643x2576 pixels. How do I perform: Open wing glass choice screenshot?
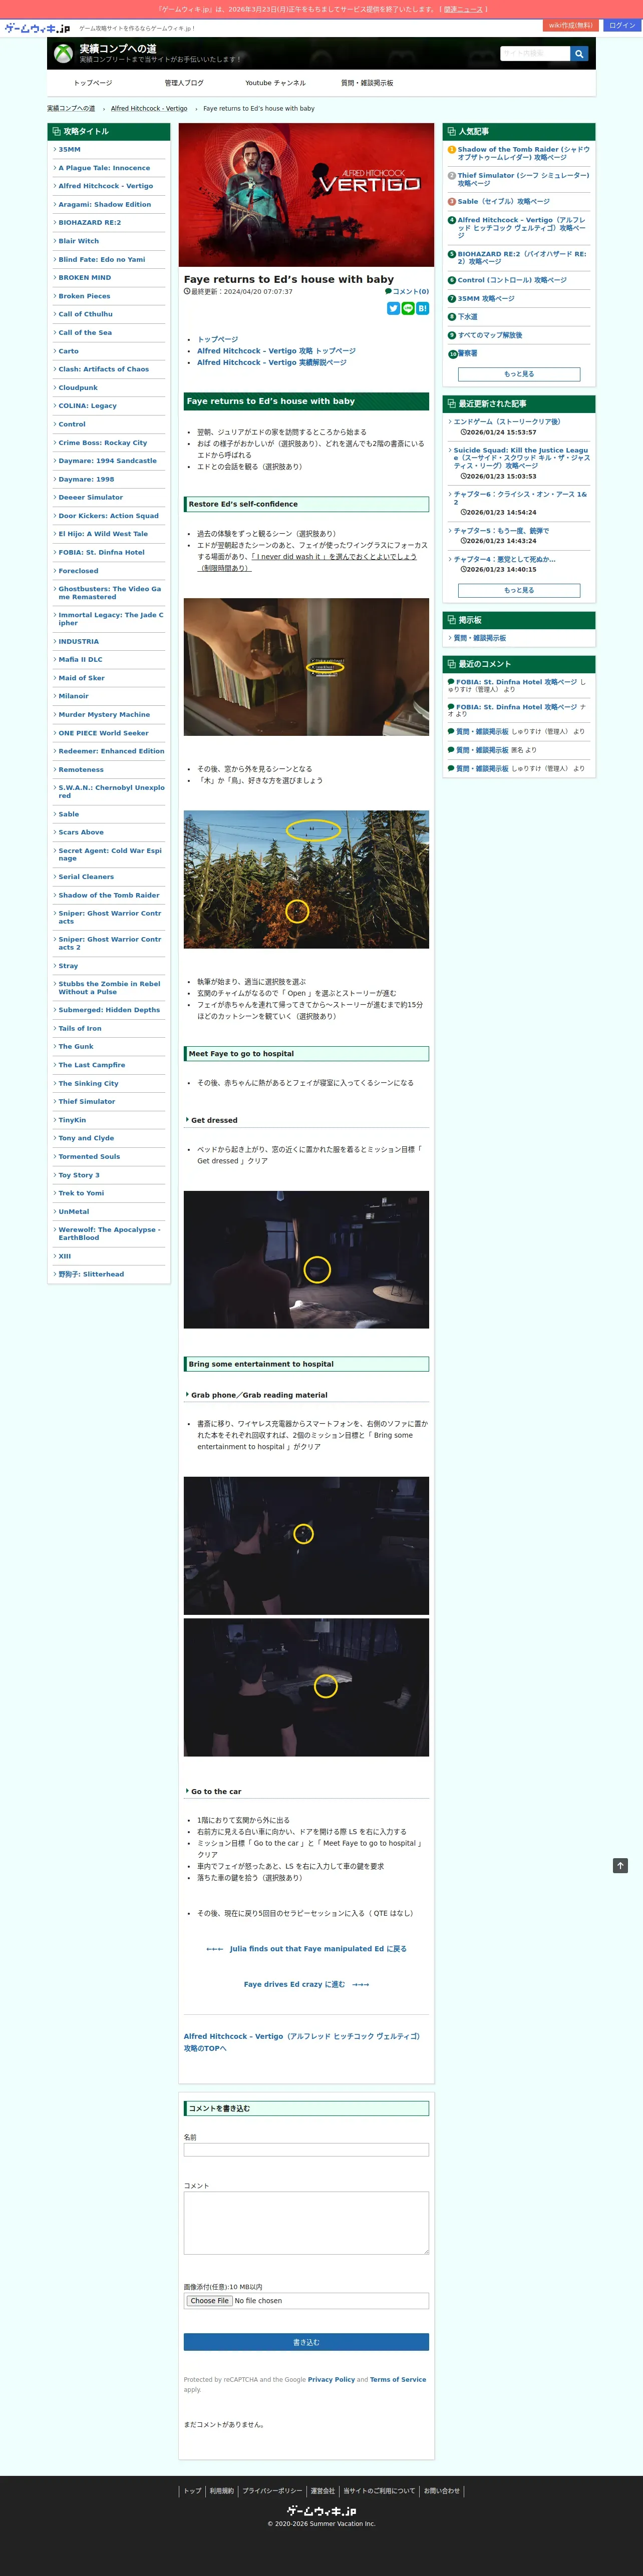pyautogui.click(x=306, y=667)
